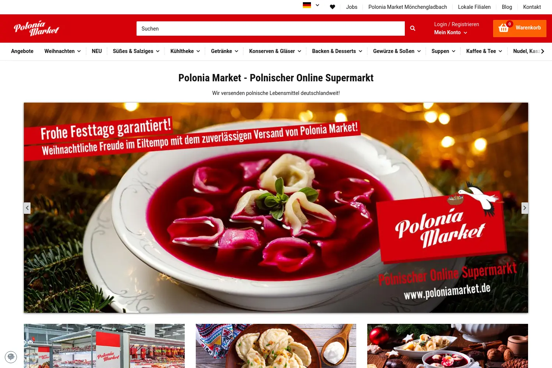Open the wishlist heart icon
This screenshot has height=368, width=552.
332,7
